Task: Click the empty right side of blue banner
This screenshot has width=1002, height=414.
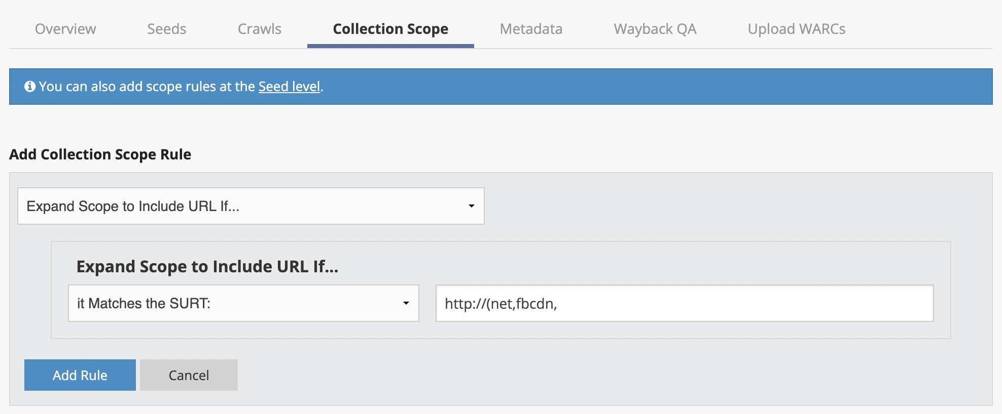Action: click(x=710, y=87)
